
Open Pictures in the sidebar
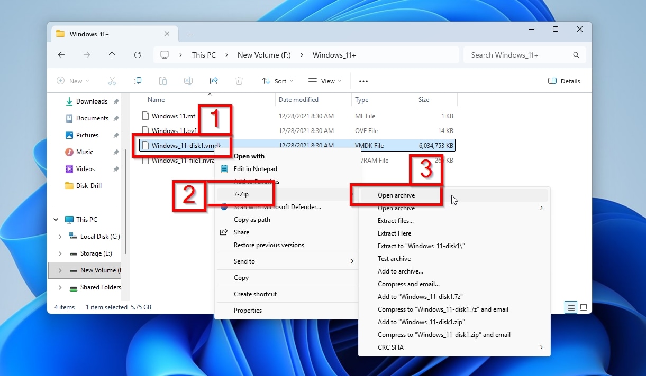pyautogui.click(x=87, y=135)
